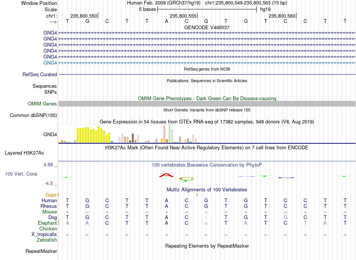Viewport: 356px width, 260px height.
Task: Click the yellow brain tissue bars in GTEx chart
Action: pos(94,135)
